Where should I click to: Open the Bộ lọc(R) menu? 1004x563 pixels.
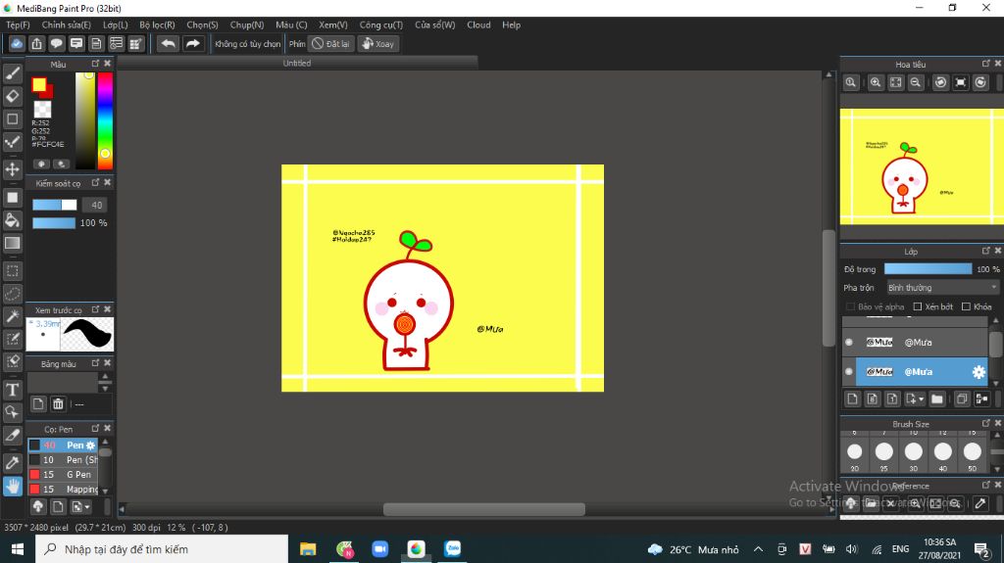[158, 24]
